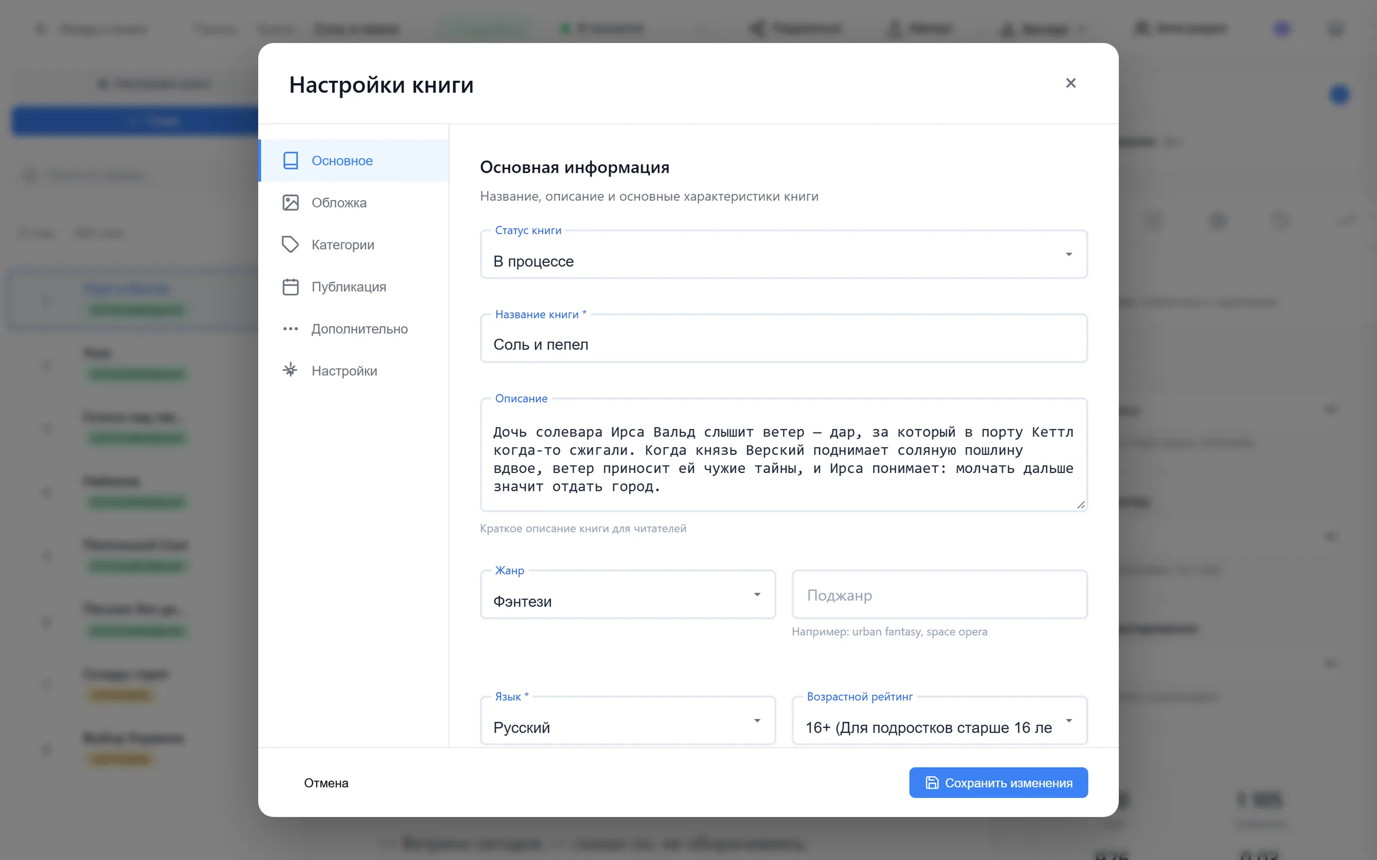The height and width of the screenshot is (860, 1377).
Task: Grab the Описание textarea resize handle
Action: pyautogui.click(x=1081, y=505)
